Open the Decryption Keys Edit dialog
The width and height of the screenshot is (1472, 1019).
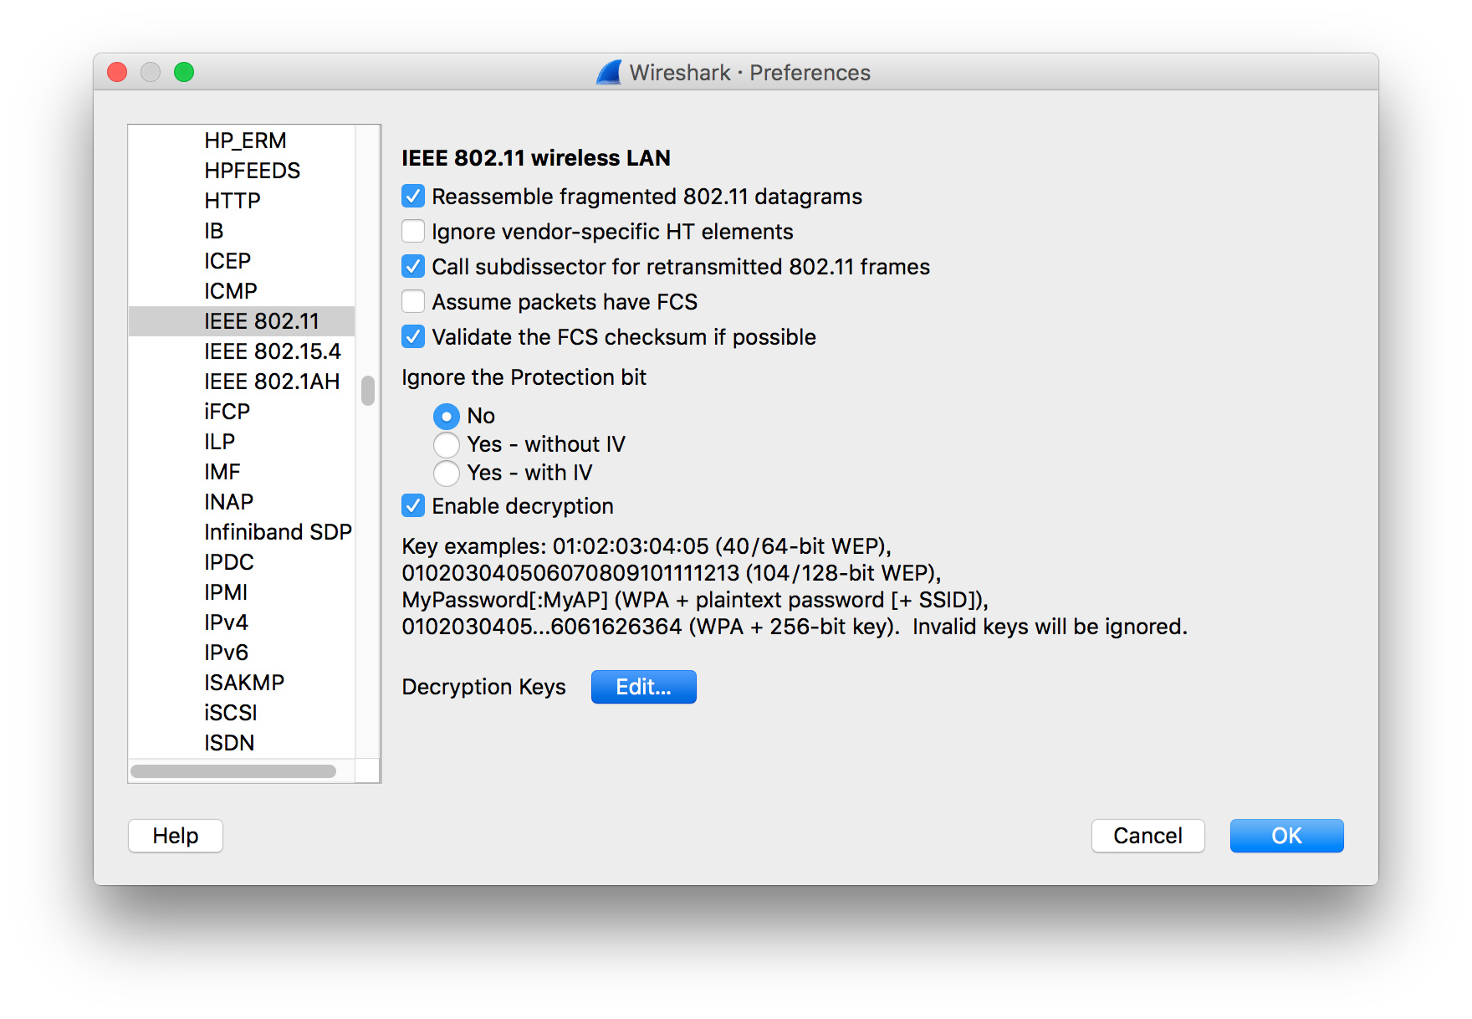pos(643,687)
